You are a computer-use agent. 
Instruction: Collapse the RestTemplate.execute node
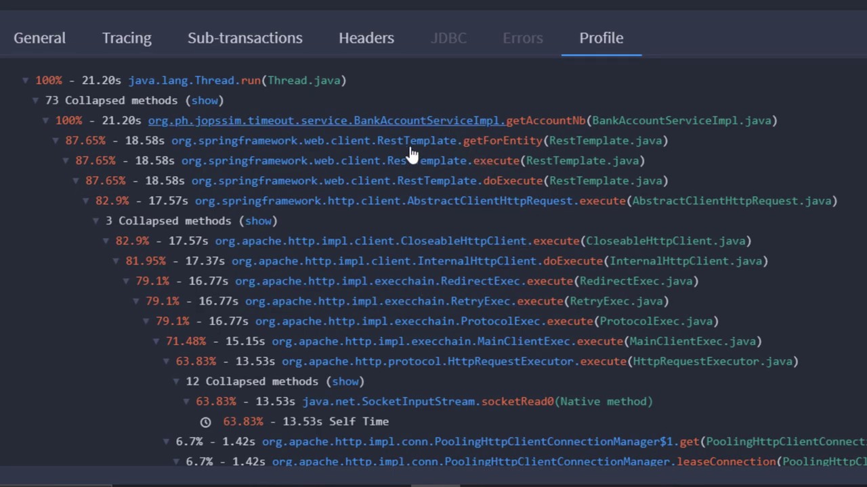[65, 161]
